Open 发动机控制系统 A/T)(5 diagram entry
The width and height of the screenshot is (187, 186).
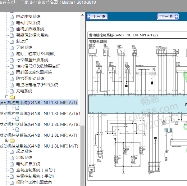[40, 124]
